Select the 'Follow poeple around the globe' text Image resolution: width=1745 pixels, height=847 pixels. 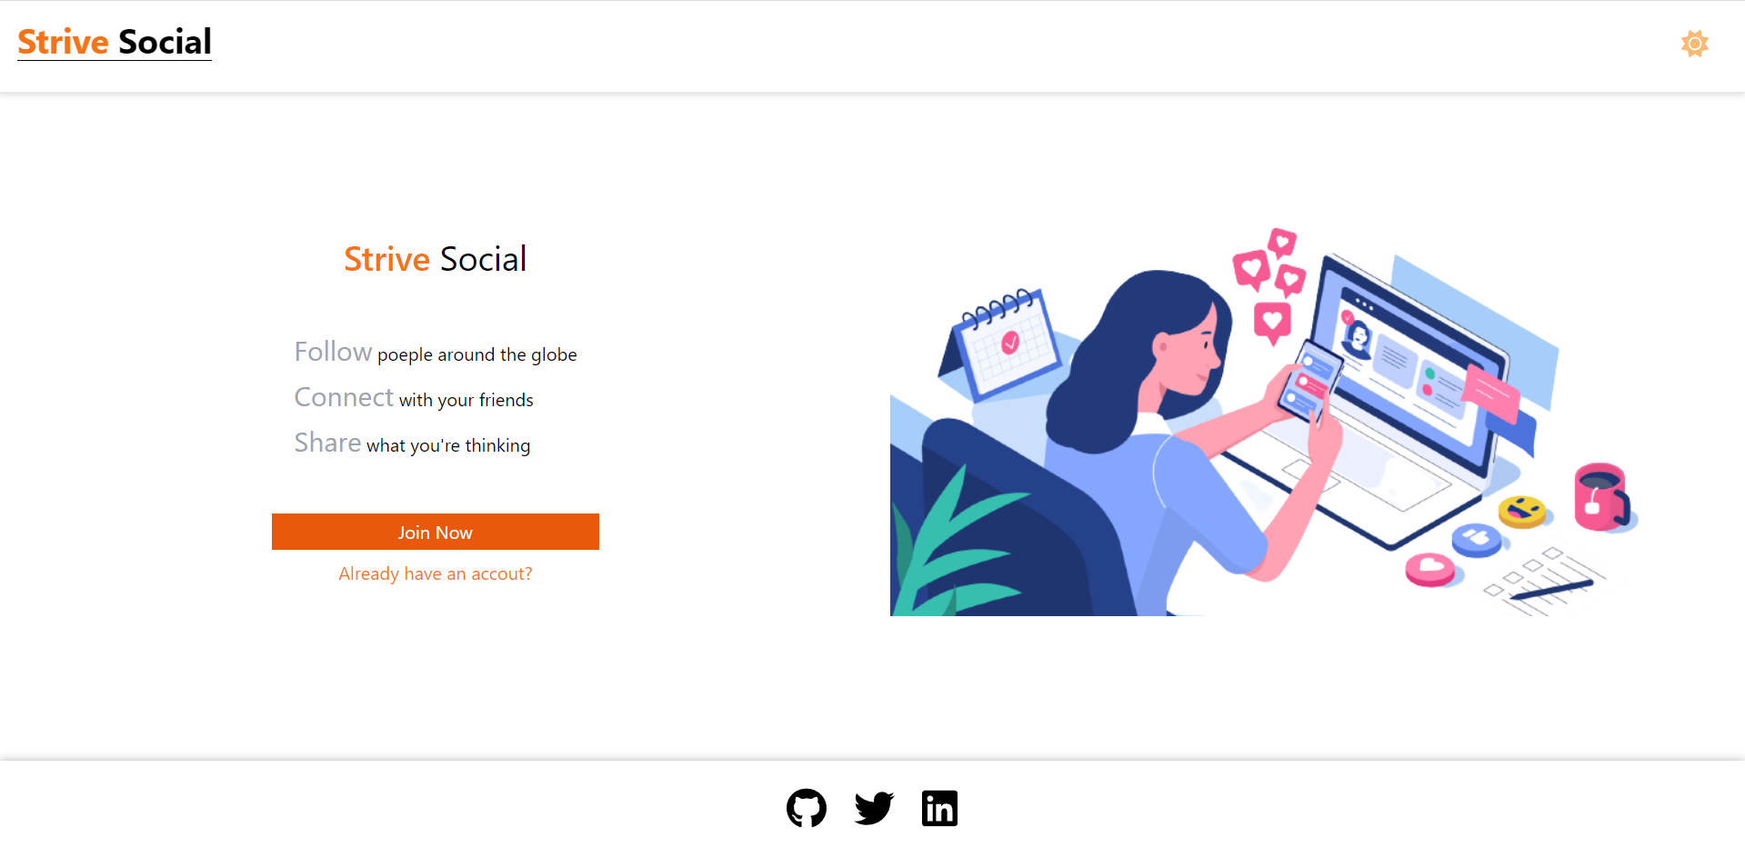coord(435,353)
